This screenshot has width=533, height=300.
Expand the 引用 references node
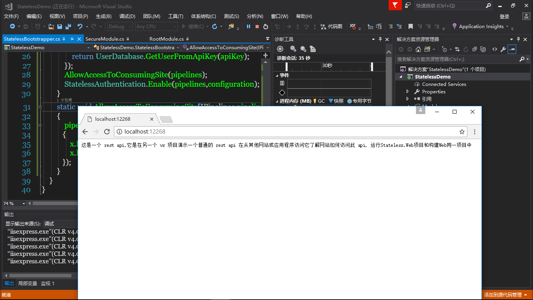point(408,99)
